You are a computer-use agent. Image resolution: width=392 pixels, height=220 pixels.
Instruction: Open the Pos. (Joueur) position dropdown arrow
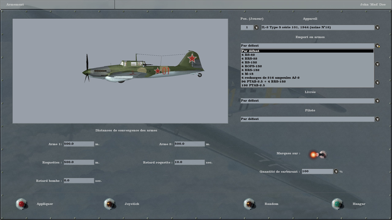click(x=256, y=28)
